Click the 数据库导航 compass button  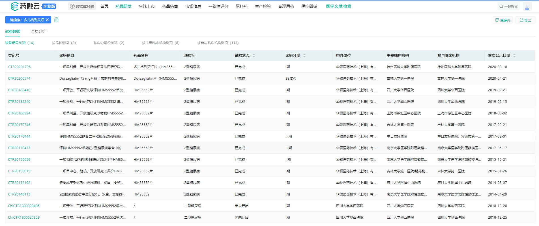[x=82, y=6]
